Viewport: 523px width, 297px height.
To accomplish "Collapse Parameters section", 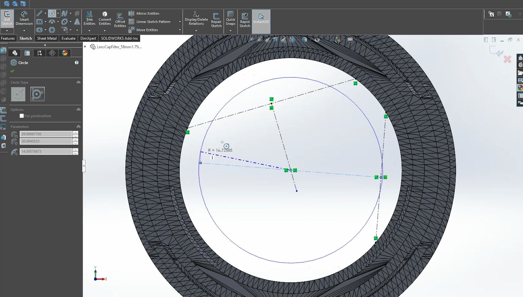I will pos(78,127).
